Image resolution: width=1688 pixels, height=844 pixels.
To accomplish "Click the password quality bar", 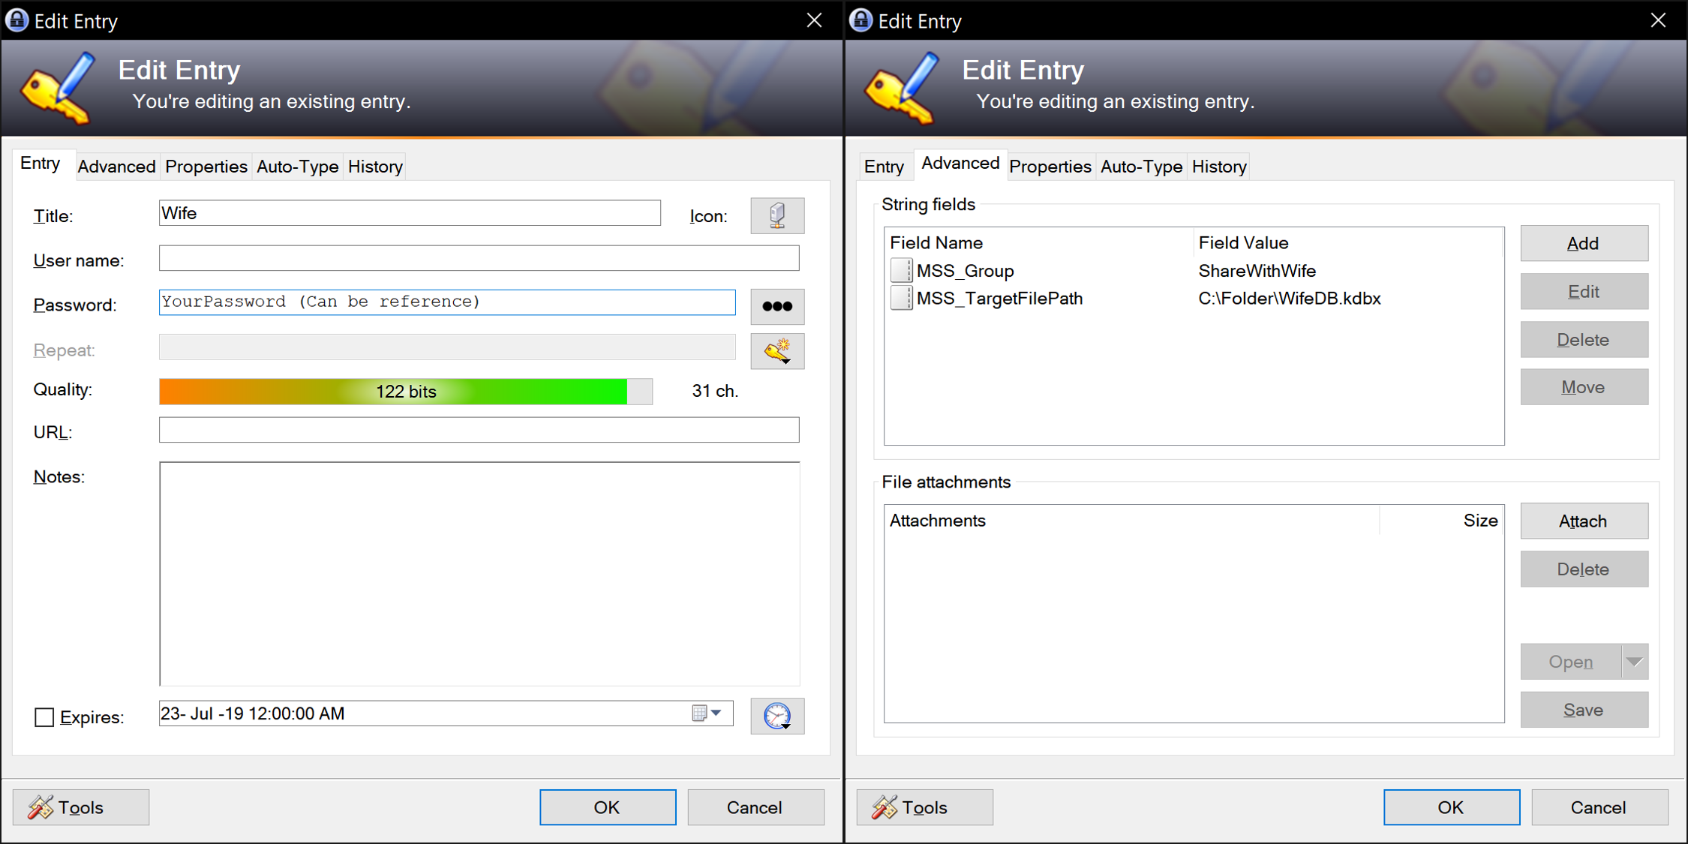I will [405, 392].
